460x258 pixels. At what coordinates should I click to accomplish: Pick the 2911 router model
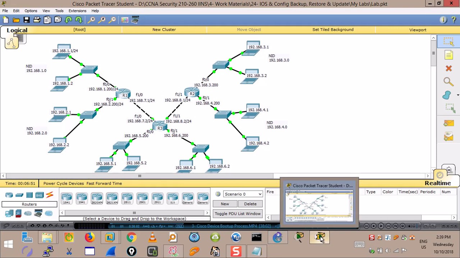point(157,198)
